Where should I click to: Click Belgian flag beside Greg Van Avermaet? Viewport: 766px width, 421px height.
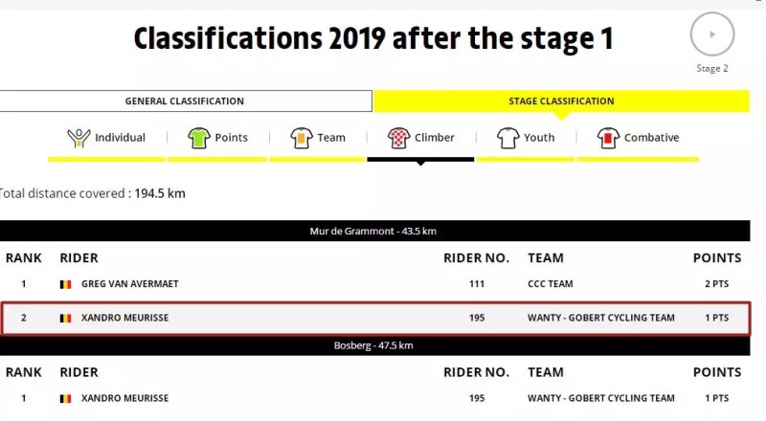click(x=65, y=284)
